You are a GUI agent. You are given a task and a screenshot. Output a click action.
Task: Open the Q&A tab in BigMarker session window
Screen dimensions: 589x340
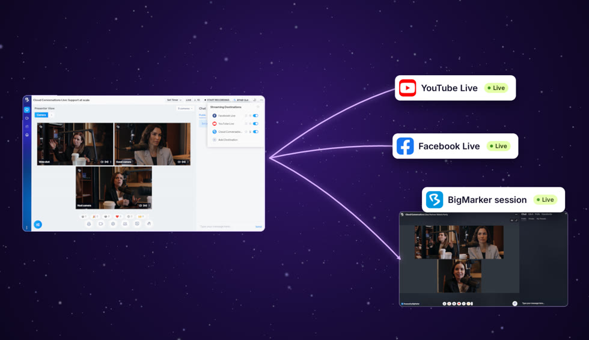tap(531, 214)
